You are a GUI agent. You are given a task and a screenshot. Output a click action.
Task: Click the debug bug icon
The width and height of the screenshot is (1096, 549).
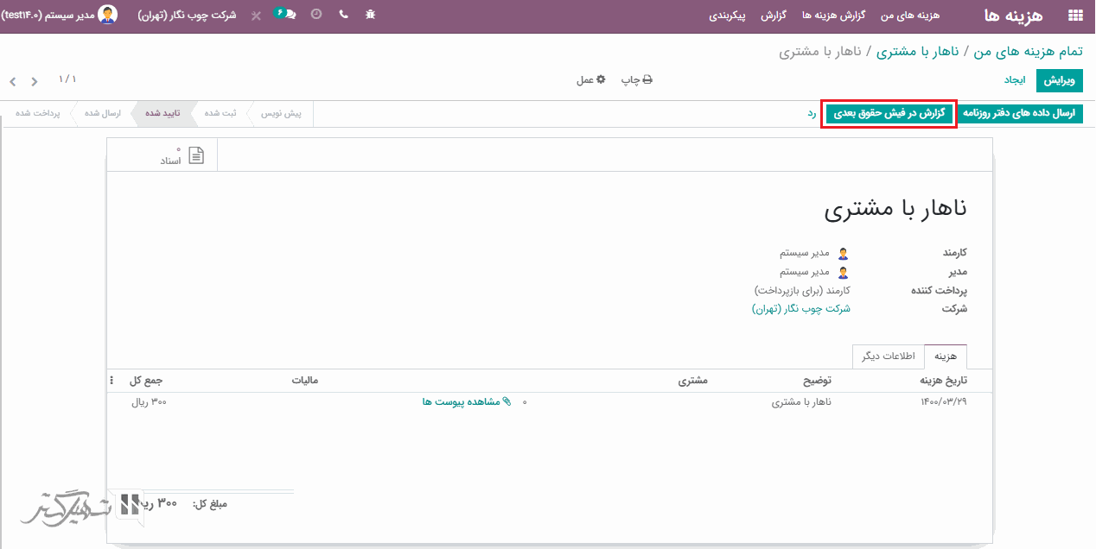pos(370,16)
